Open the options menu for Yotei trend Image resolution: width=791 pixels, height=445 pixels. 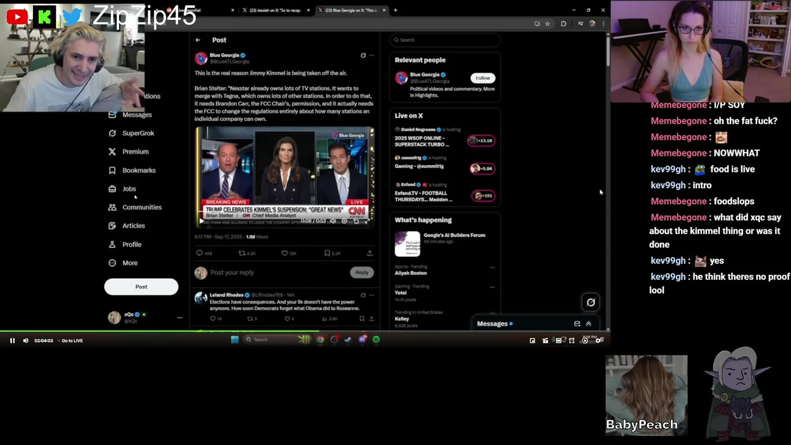(x=492, y=287)
